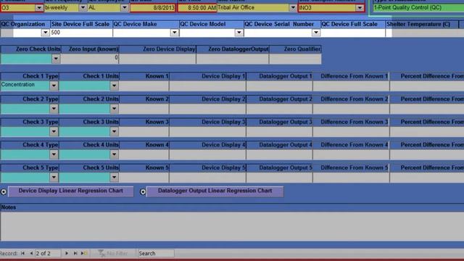Open the QC Device Model dropdown
Image resolution: width=464 pixels, height=261 pixels.
click(x=239, y=33)
